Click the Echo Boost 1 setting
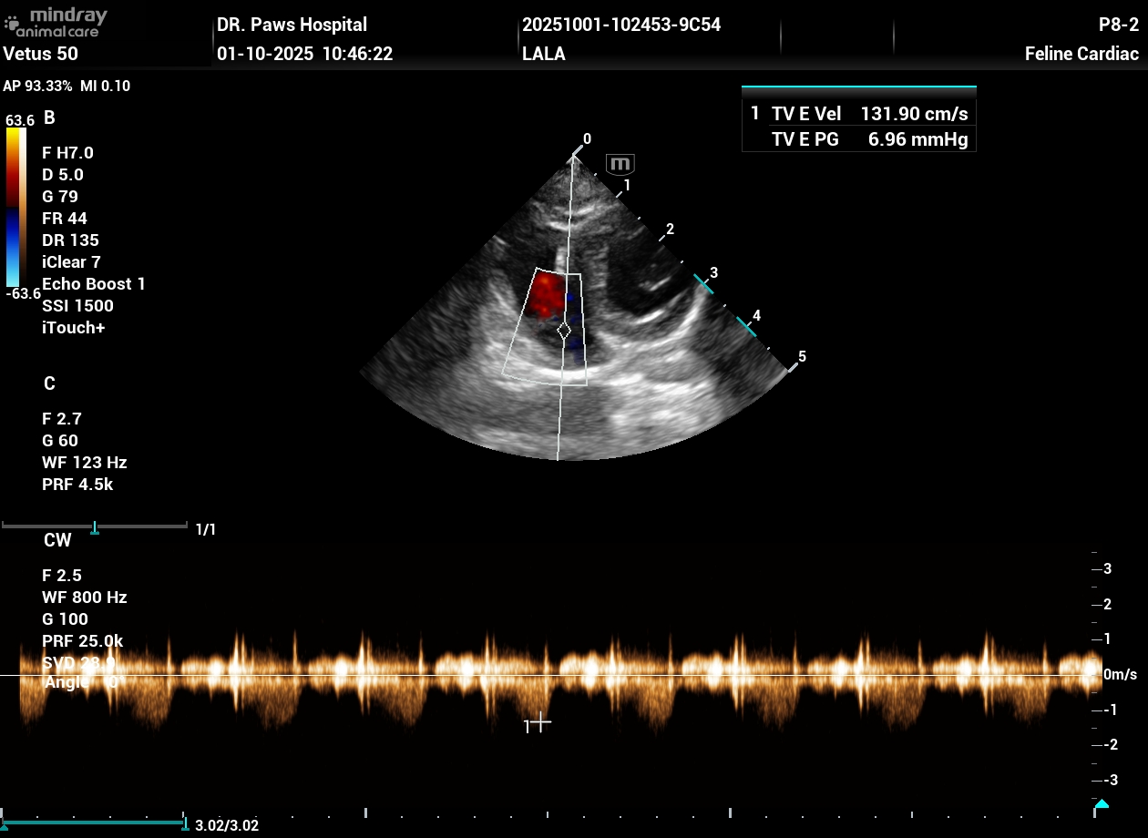This screenshot has width=1148, height=838. [93, 284]
